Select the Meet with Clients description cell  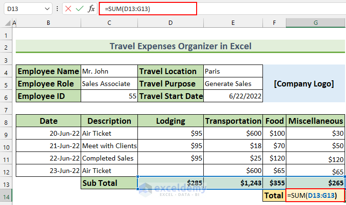109,146
